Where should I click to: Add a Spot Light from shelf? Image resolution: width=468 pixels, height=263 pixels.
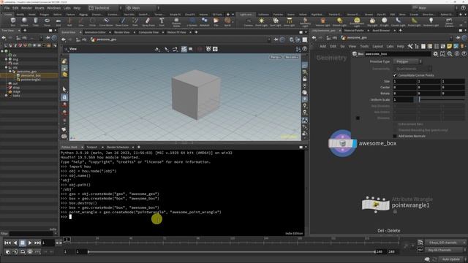coord(276,22)
